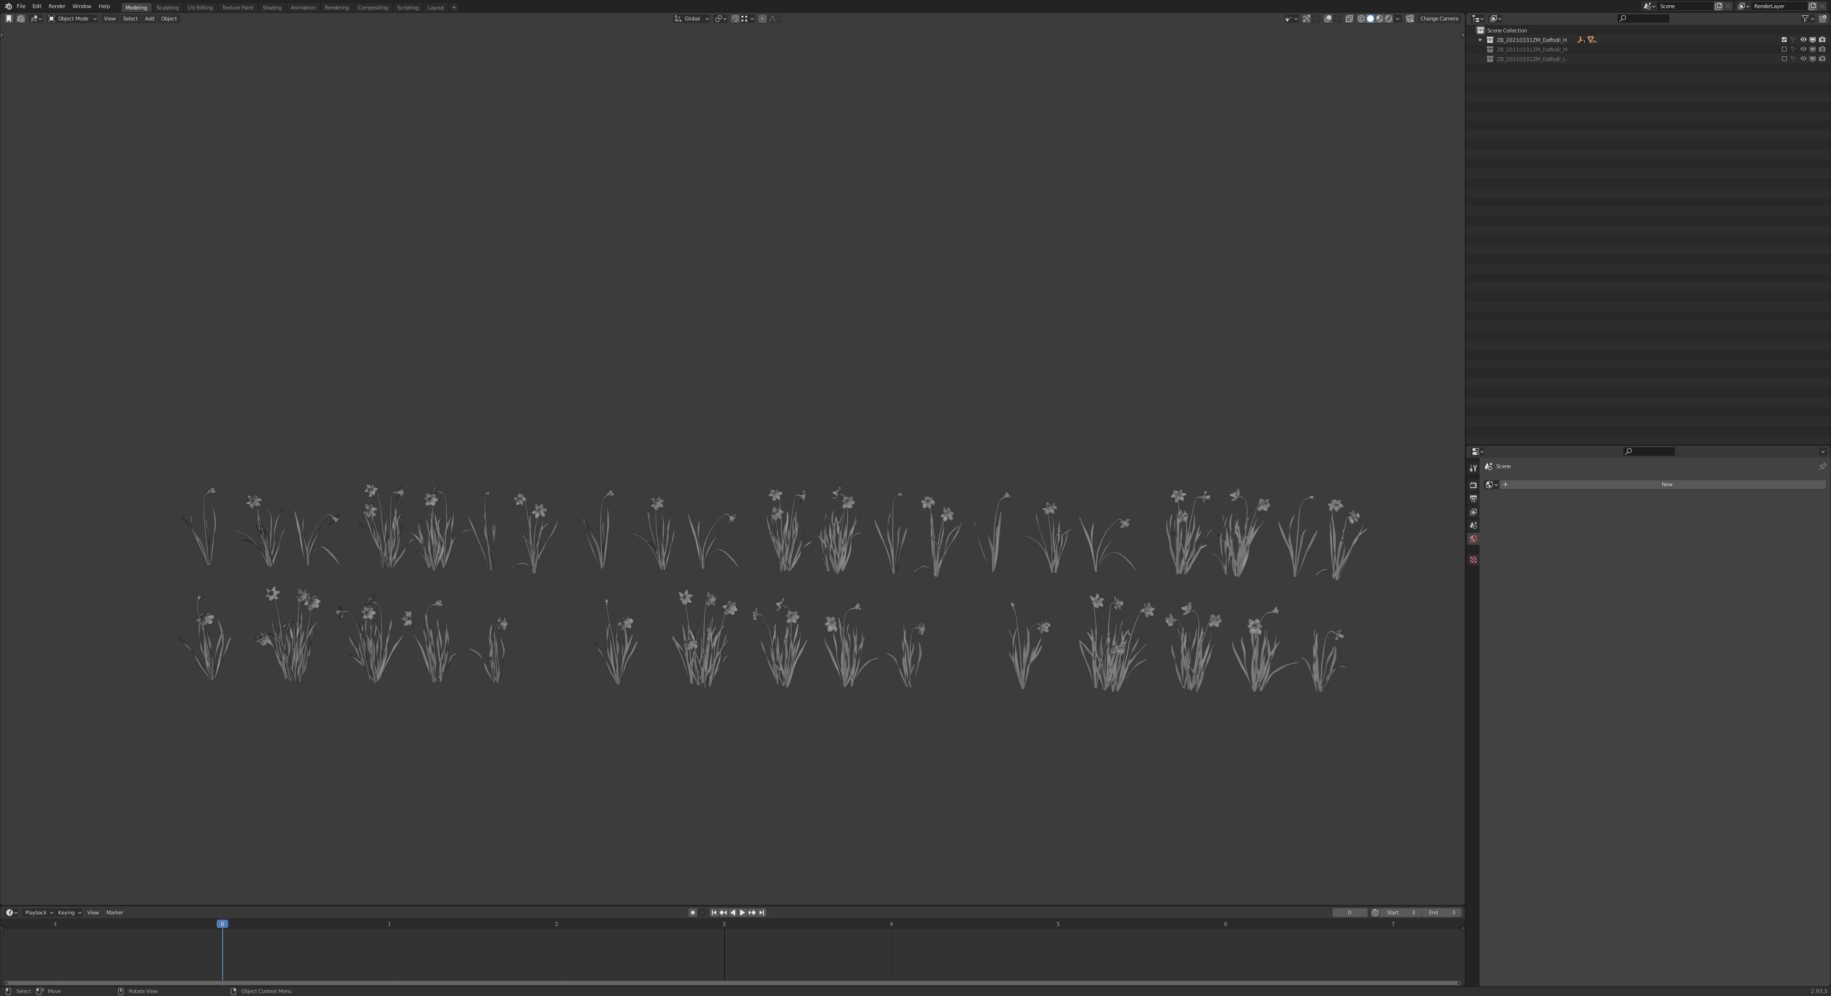Open the Output properties tab
Screen dimensions: 1831x996
coord(1473,498)
